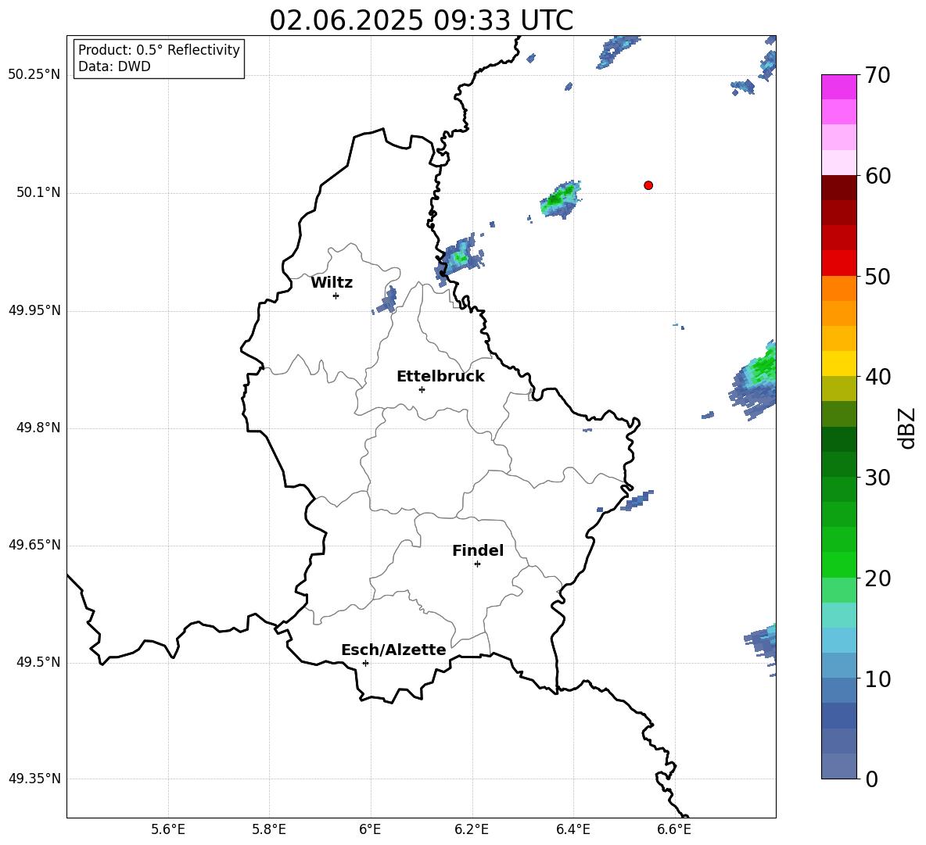Click the Esch/Alzette station cross marker
The width and height of the screenshot is (926, 845).
365,663
